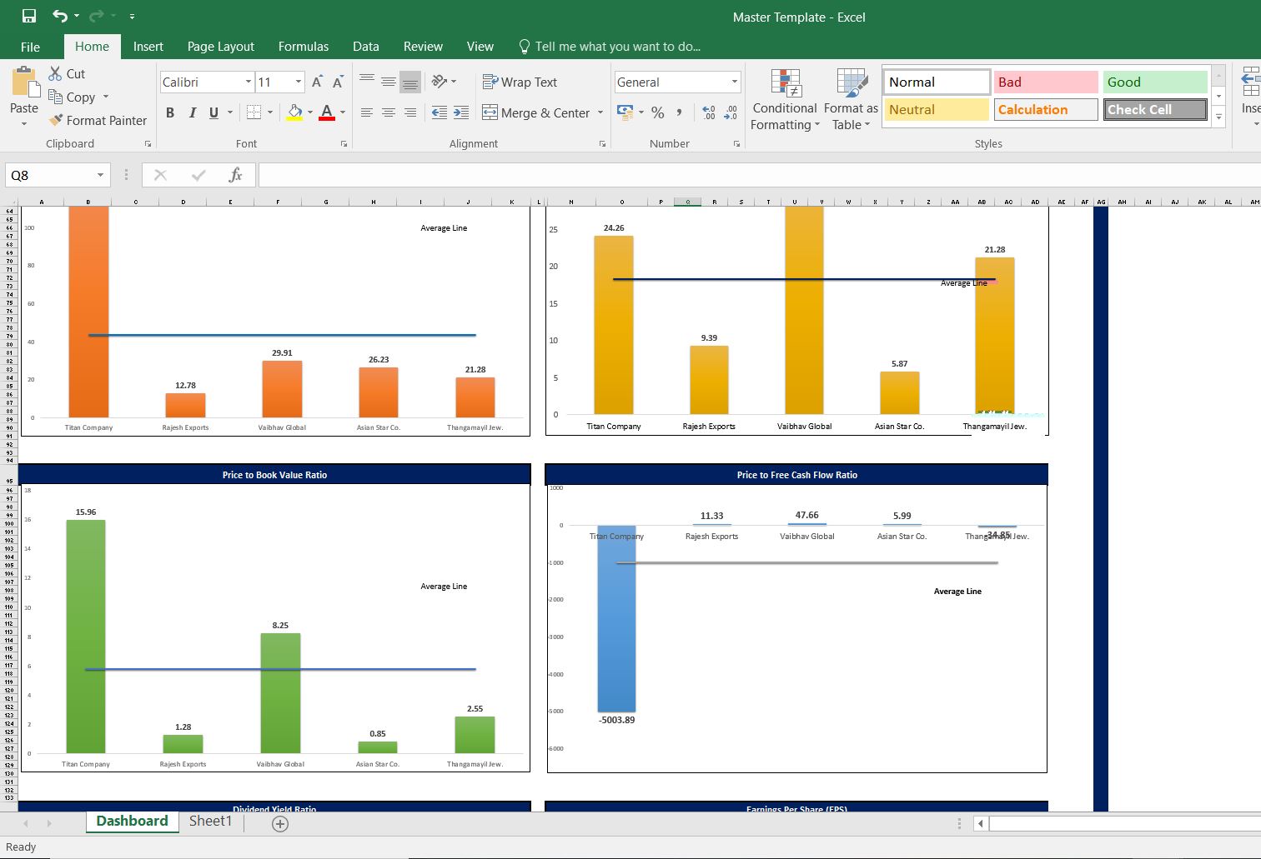
Task: Open Format as Table gallery
Action: (x=851, y=100)
